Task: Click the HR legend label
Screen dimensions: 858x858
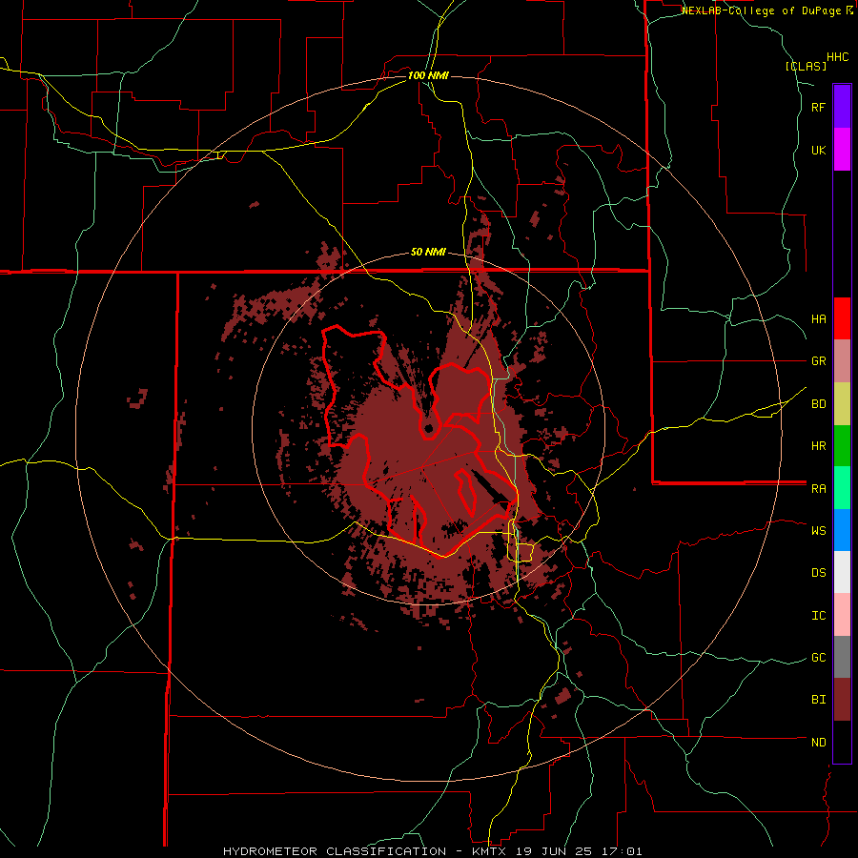Action: (818, 446)
